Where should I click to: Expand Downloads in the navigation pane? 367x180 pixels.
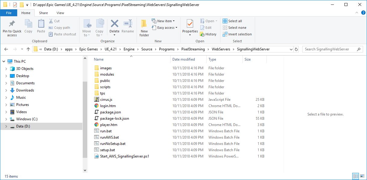pos(7,90)
